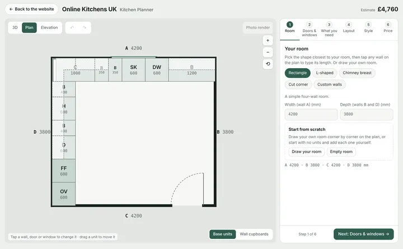Viewport: 403px width, 249px height.
Task: Click wall C 4200 dimension label
Action: point(133,216)
